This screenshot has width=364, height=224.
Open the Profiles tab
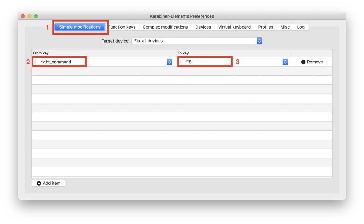pos(266,27)
